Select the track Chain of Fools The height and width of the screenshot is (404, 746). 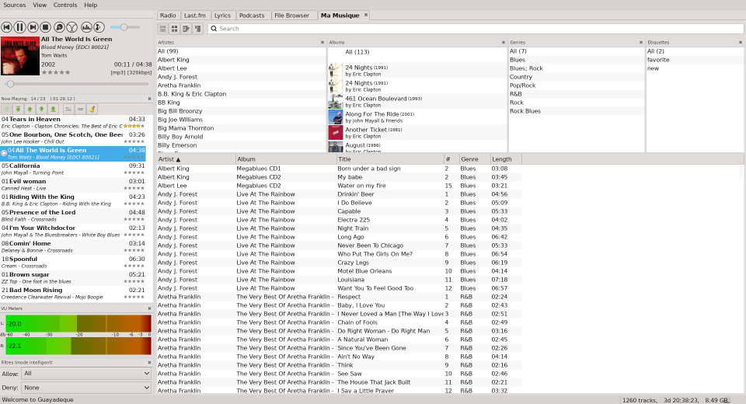[340, 322]
